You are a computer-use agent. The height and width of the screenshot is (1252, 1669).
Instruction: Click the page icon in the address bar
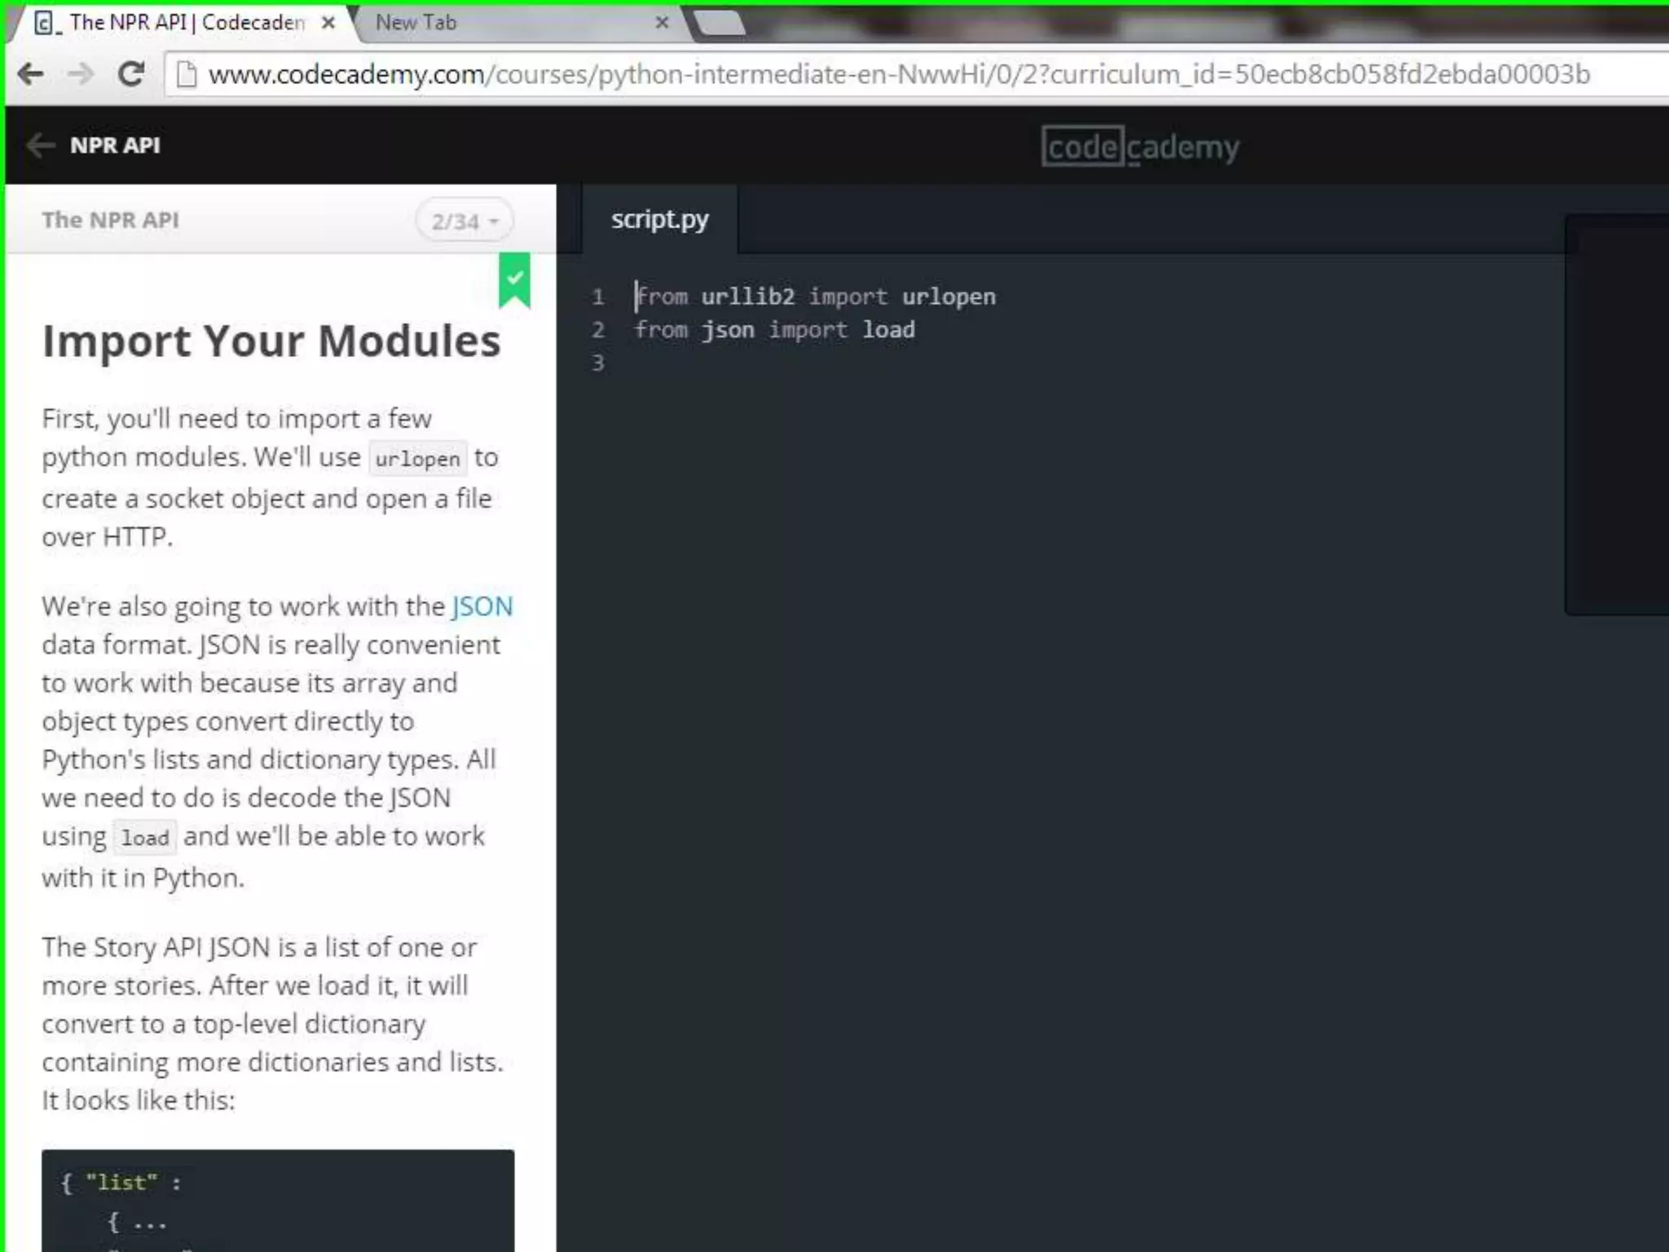[x=187, y=74]
